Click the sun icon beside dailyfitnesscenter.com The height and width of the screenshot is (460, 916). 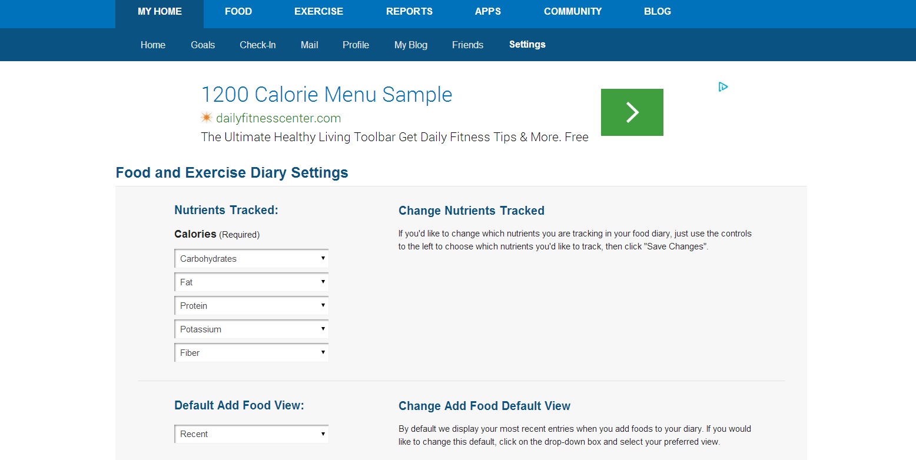point(207,117)
